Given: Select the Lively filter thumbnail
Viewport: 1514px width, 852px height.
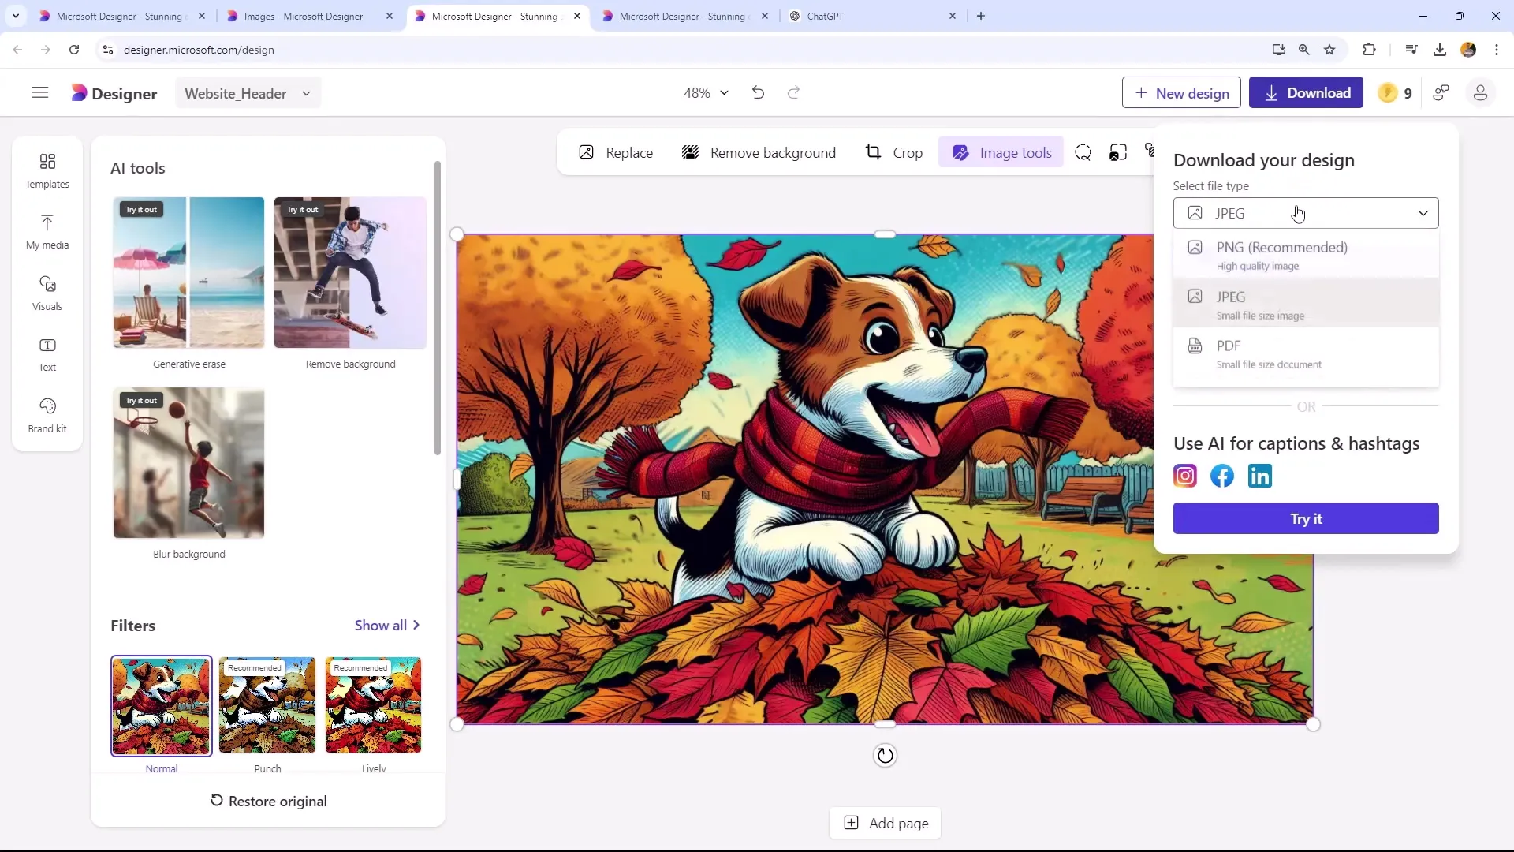Looking at the screenshot, I should point(375,705).
